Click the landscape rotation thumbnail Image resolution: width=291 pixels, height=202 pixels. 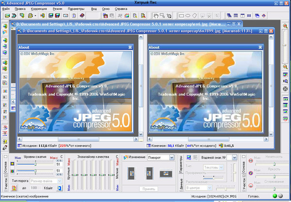tap(166, 173)
